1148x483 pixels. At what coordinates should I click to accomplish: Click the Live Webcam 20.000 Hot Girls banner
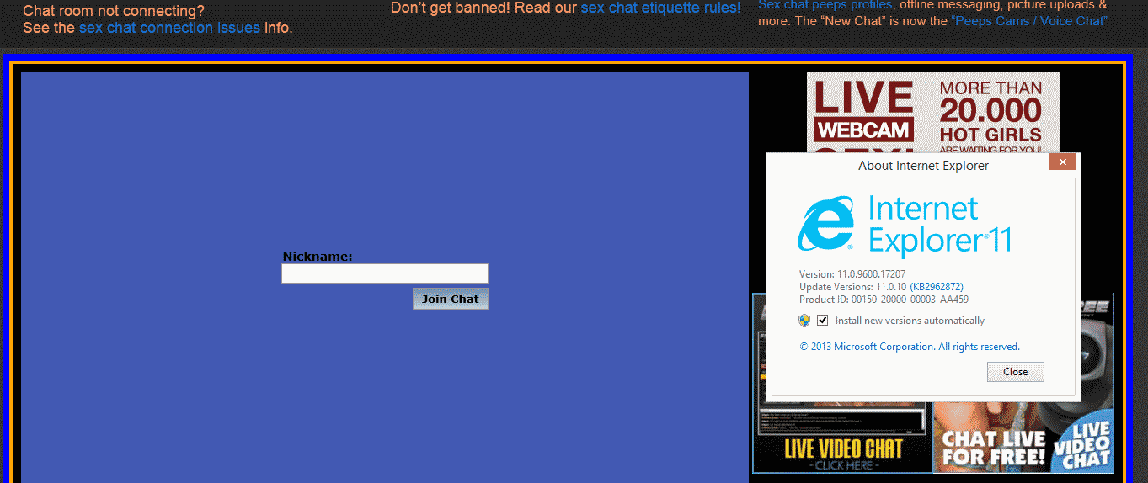tap(932, 112)
